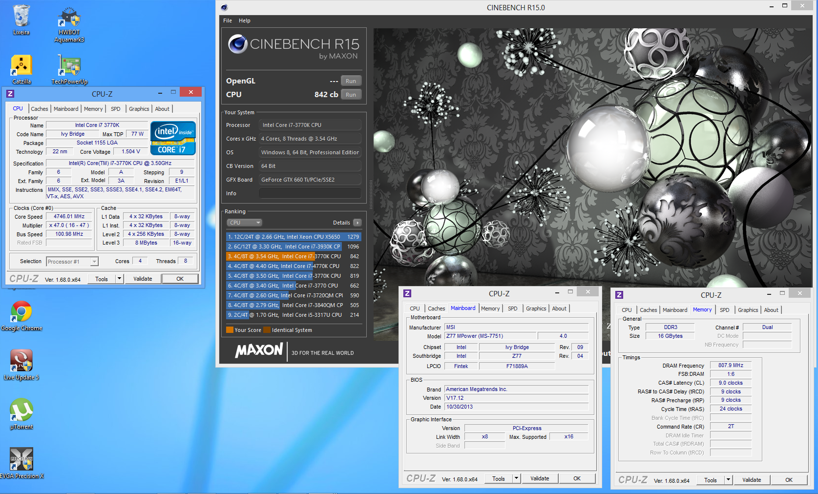Open the Catzilla desktop icon

point(21,69)
